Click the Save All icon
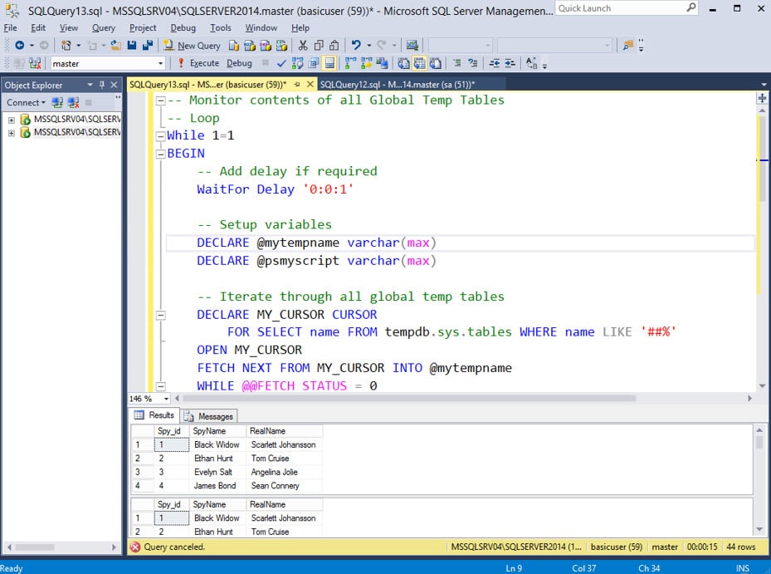The height and width of the screenshot is (574, 771). [x=148, y=46]
